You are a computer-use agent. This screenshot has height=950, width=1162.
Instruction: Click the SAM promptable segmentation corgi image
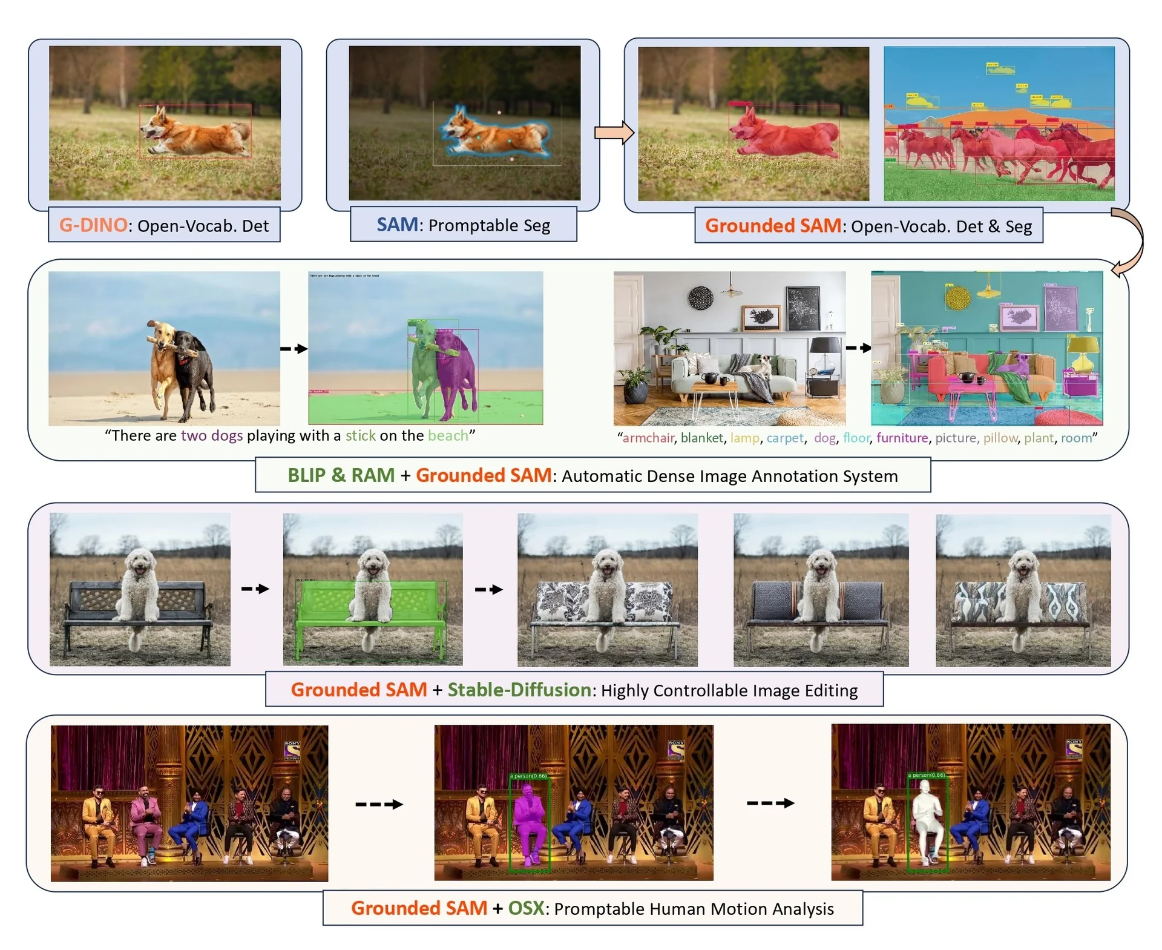[464, 123]
